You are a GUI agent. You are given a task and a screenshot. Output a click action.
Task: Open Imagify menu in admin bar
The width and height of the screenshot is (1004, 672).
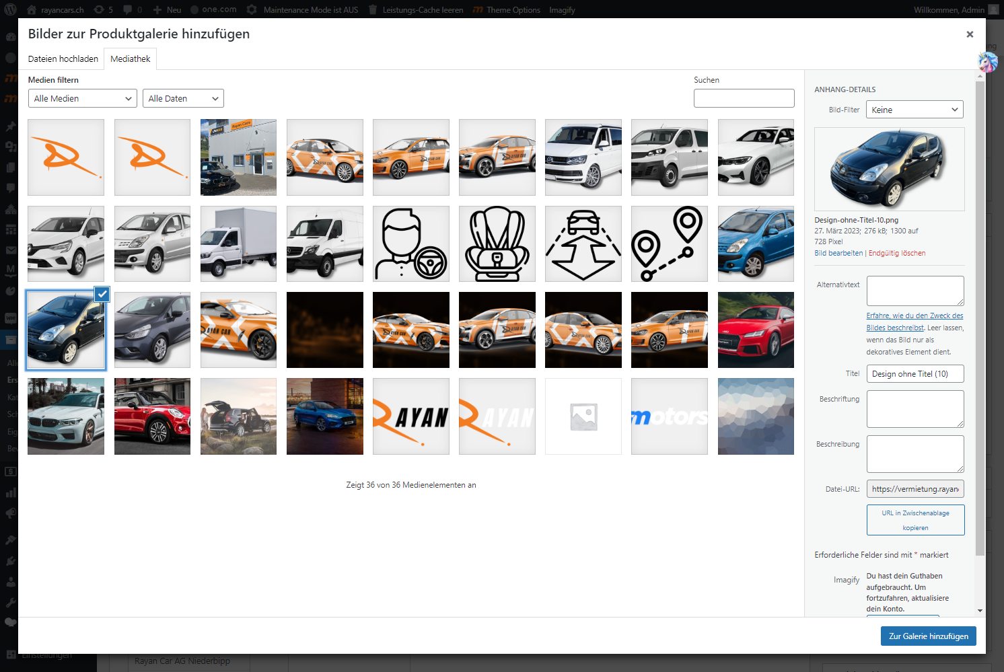tap(562, 9)
